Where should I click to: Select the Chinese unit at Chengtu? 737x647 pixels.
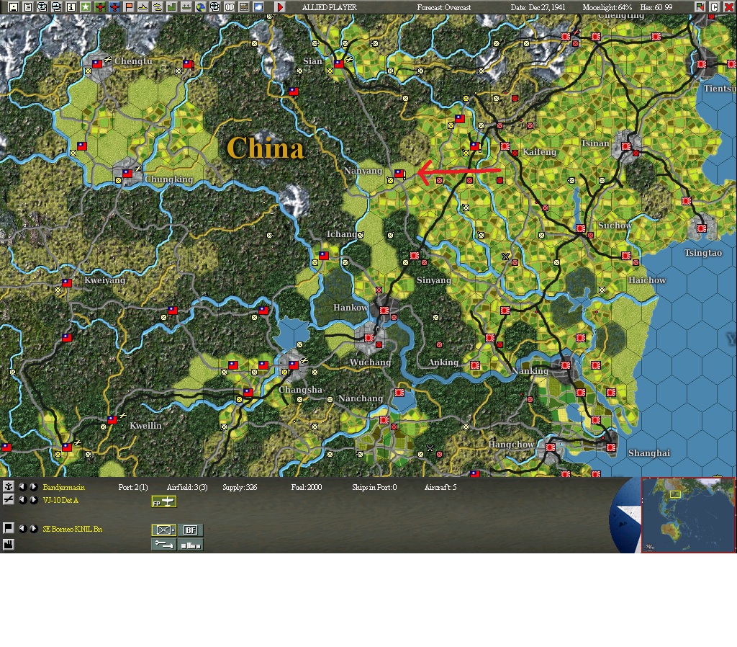[97, 63]
